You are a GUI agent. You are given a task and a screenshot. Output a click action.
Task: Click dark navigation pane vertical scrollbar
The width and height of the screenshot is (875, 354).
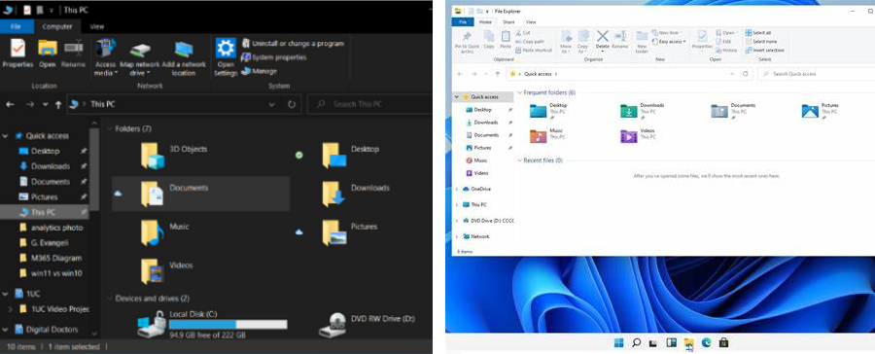pyautogui.click(x=93, y=170)
